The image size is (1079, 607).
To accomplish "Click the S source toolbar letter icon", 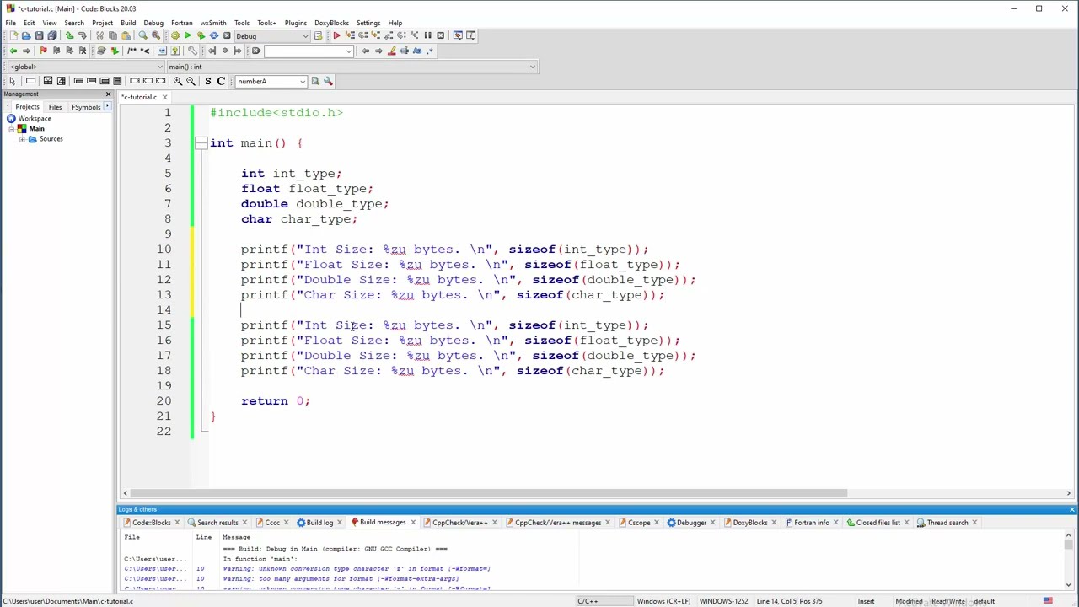I will pyautogui.click(x=207, y=81).
